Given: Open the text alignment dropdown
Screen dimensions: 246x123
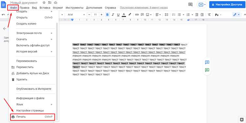Looking at the screenshot, I should point(158,14).
